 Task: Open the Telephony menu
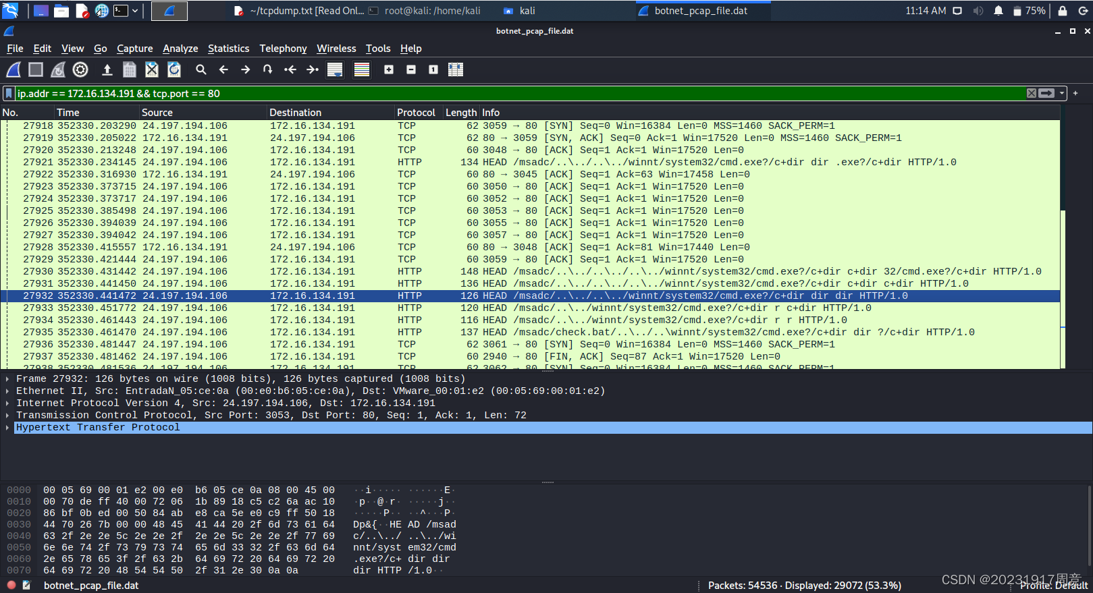tap(283, 49)
